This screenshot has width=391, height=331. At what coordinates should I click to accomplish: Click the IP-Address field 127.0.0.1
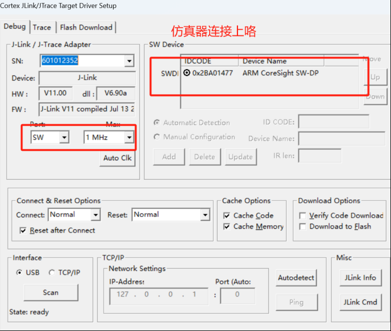coord(159,296)
